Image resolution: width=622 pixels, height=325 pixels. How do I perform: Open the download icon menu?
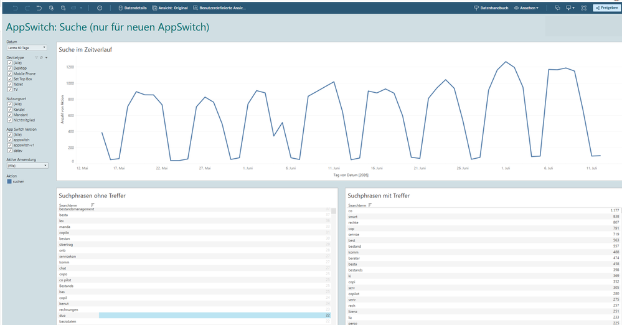570,8
